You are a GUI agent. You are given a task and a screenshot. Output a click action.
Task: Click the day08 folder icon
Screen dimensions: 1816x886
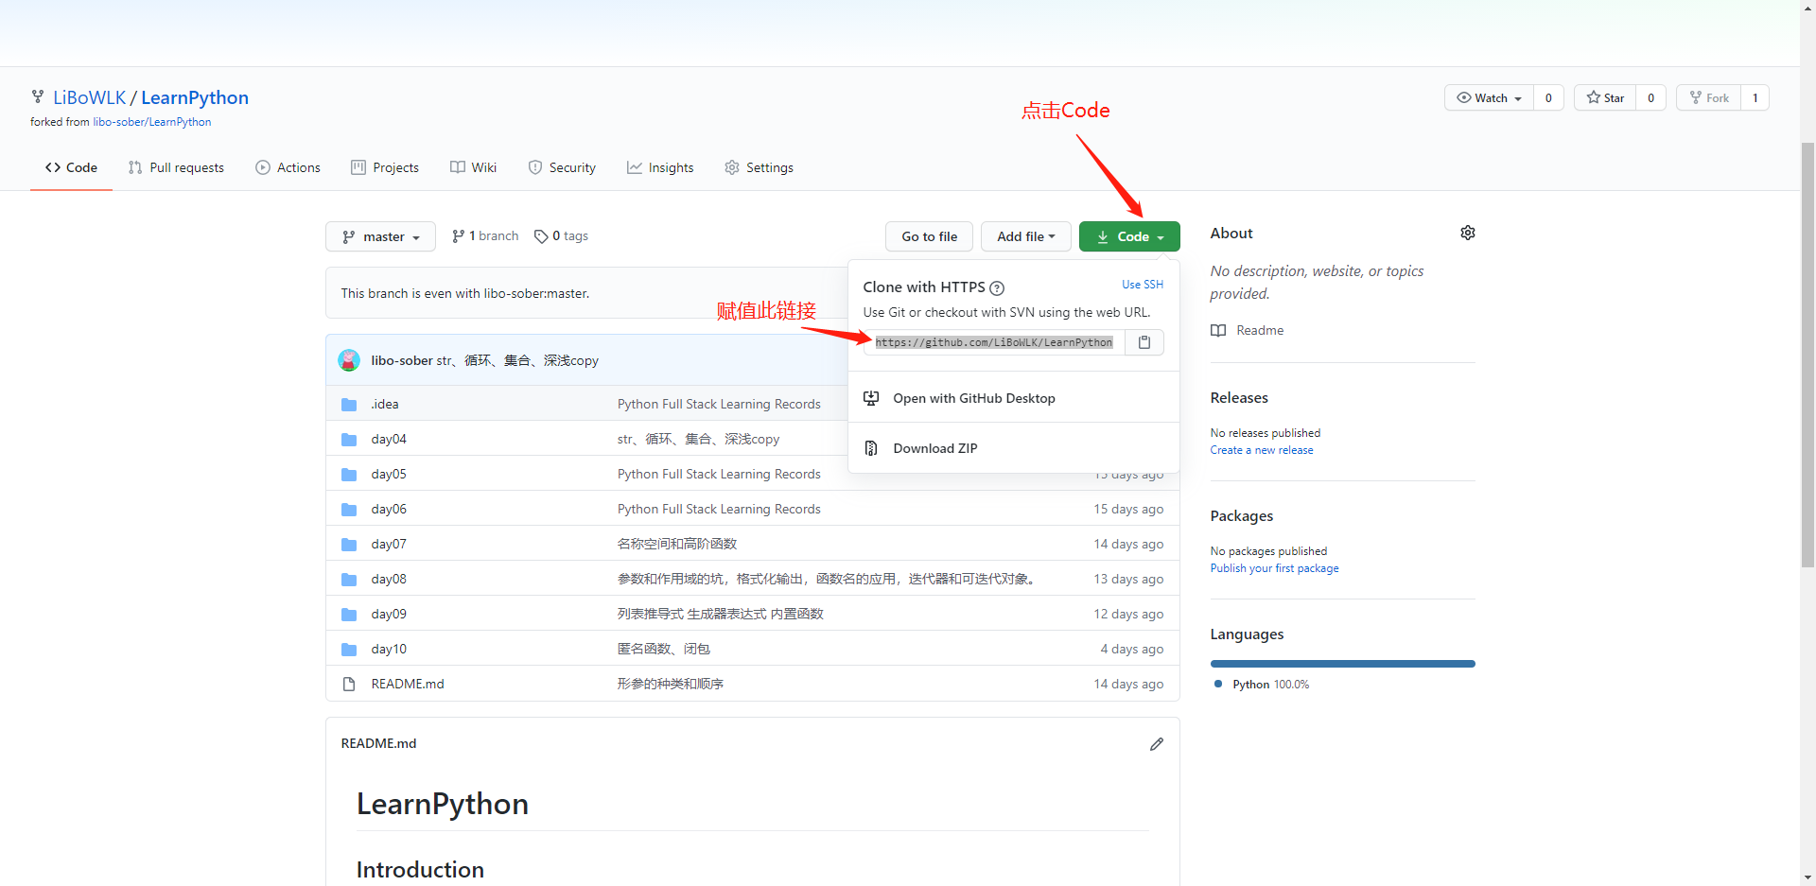349,580
